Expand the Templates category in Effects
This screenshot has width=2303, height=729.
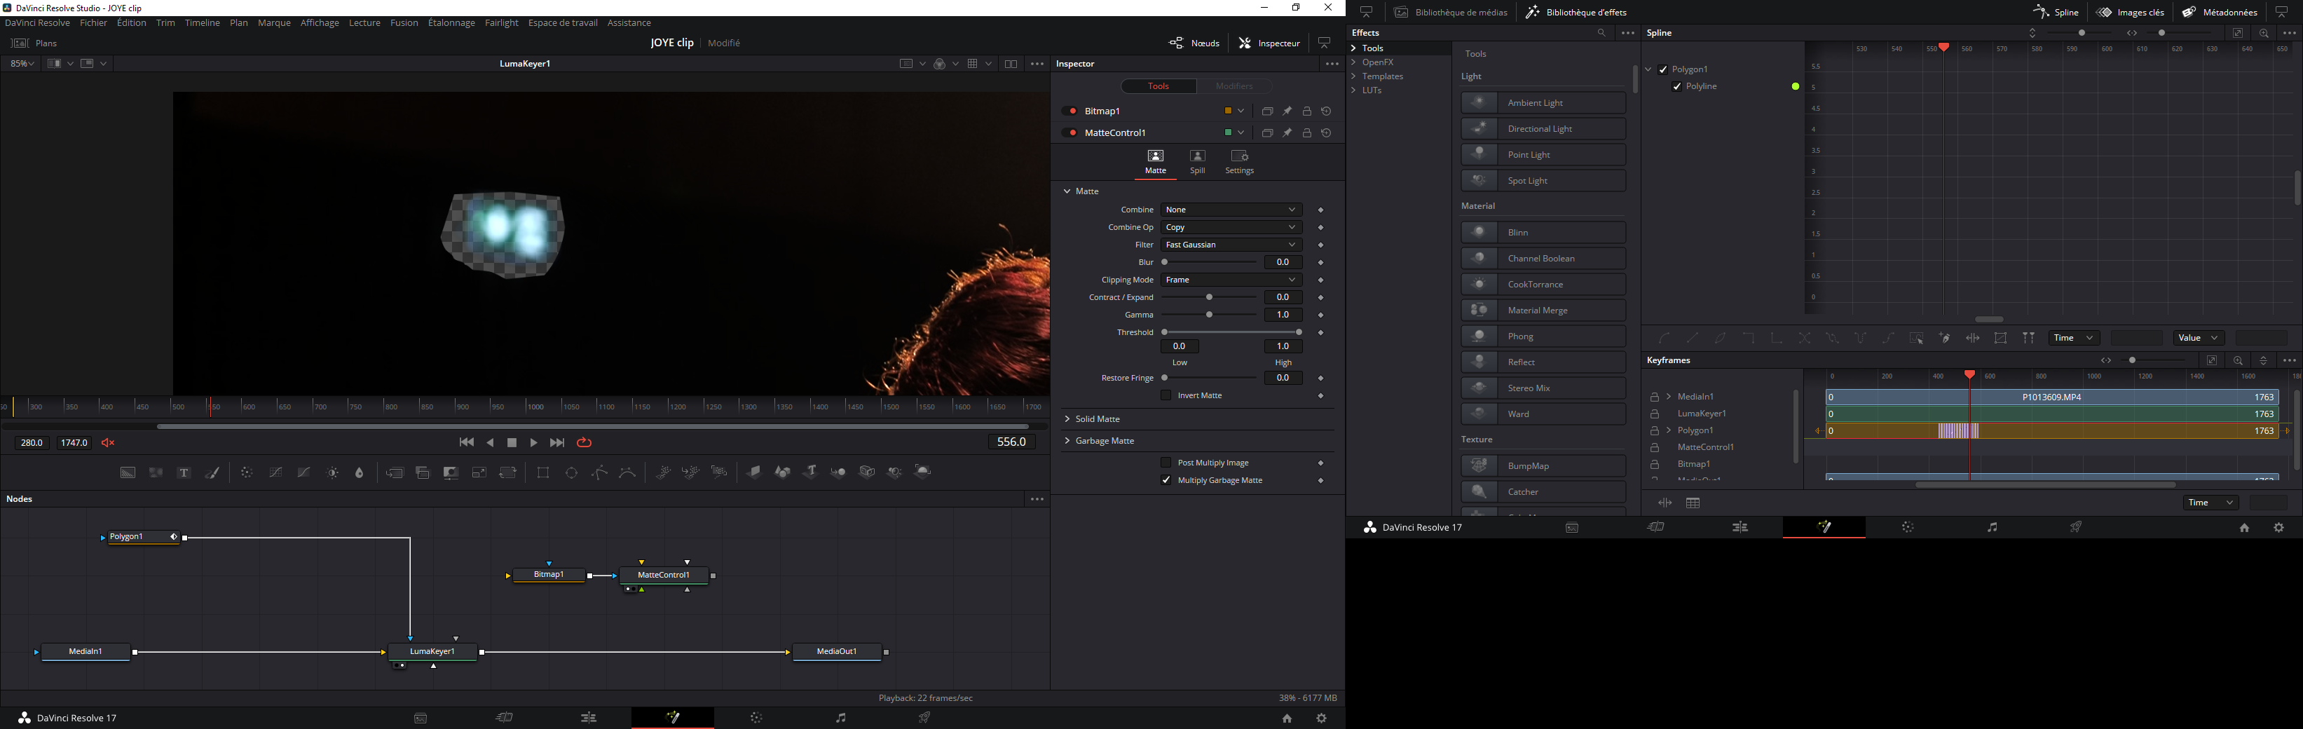point(1355,77)
